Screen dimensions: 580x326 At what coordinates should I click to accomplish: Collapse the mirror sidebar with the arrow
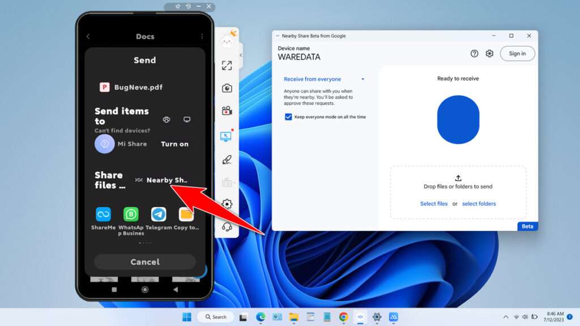click(241, 55)
